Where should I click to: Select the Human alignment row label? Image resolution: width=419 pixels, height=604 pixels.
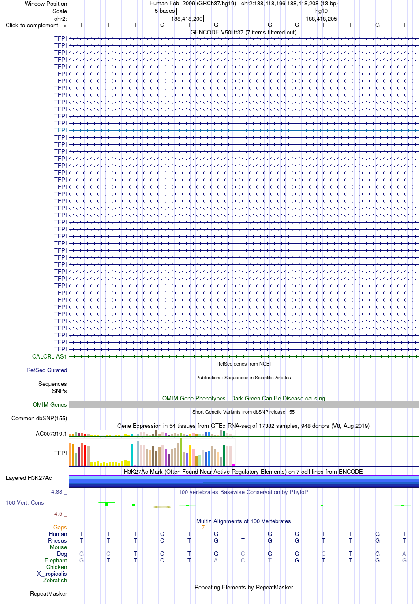click(58, 534)
